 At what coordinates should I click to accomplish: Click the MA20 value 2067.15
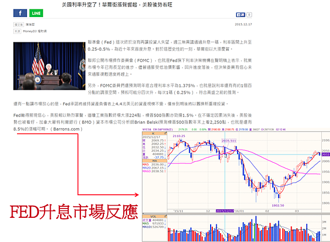(x=158, y=168)
